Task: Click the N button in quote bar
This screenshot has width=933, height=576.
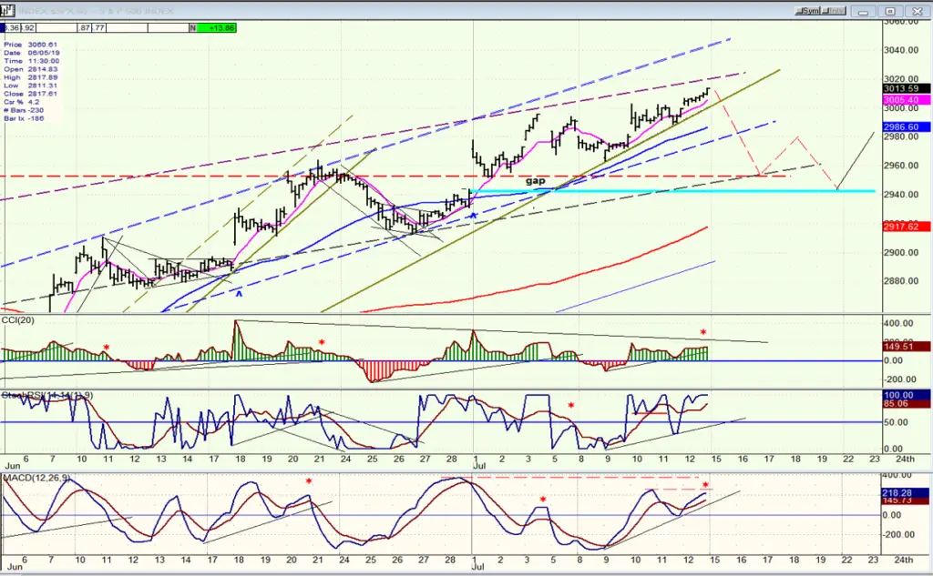Action: pos(193,28)
